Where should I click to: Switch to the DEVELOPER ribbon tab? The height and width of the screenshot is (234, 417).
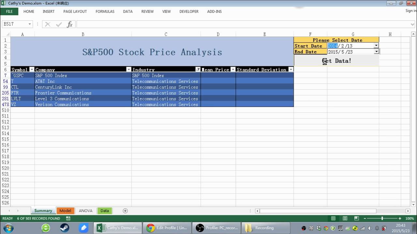pyautogui.click(x=189, y=11)
